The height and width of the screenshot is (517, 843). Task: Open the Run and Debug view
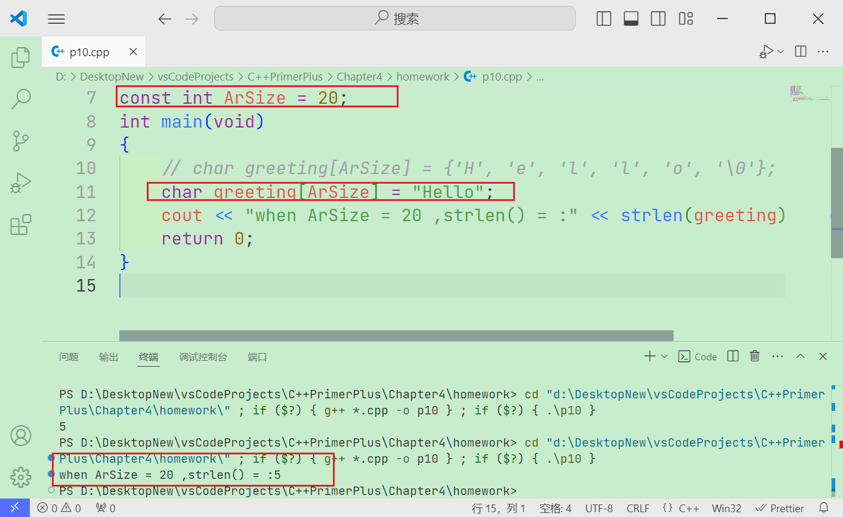21,183
